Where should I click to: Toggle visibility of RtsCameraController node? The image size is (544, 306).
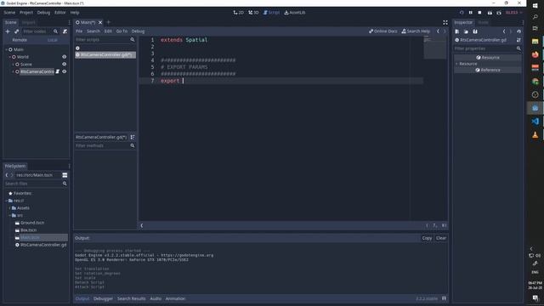(x=65, y=71)
